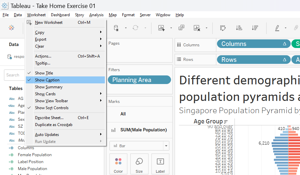
Task: Click the swap rows and columns icon
Action: click(223, 28)
